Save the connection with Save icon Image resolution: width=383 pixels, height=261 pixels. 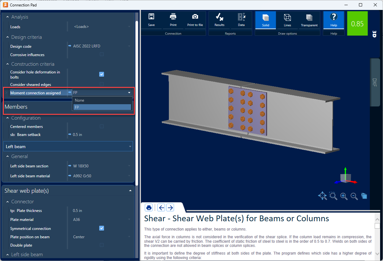pos(151,20)
